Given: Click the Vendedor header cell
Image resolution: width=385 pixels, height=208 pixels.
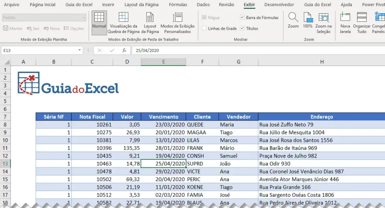Looking at the screenshot, I should [238, 117].
